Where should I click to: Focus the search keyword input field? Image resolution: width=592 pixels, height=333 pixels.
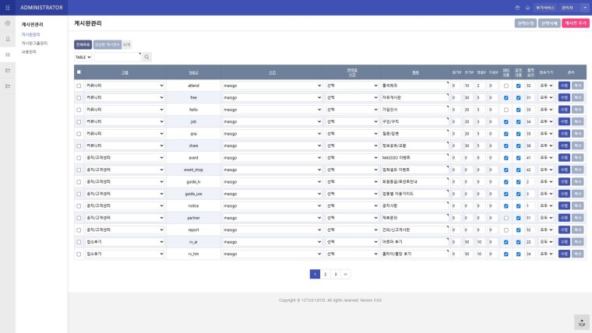tap(118, 57)
